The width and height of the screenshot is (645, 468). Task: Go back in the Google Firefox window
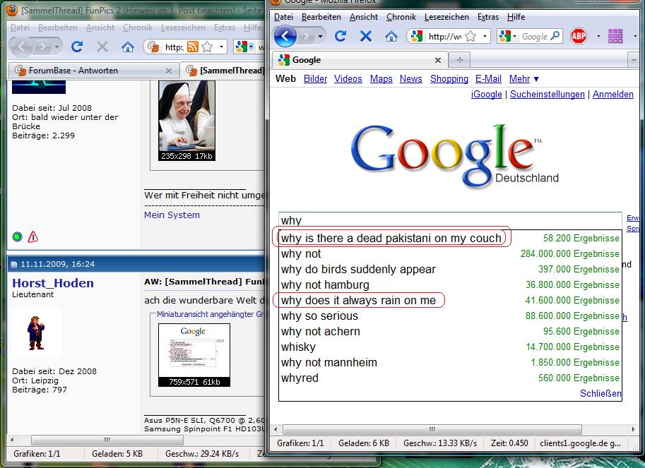[x=285, y=36]
